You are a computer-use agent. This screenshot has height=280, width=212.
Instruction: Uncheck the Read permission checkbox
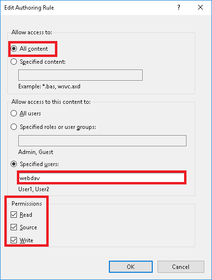[13, 214]
